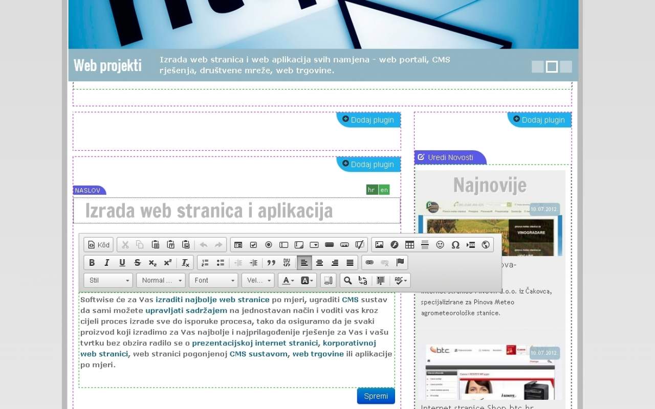Open the Normal paragraph format dropdown
This screenshot has width=655, height=409.
click(161, 280)
